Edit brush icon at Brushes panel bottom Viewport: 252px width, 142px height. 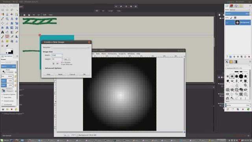[228, 109]
